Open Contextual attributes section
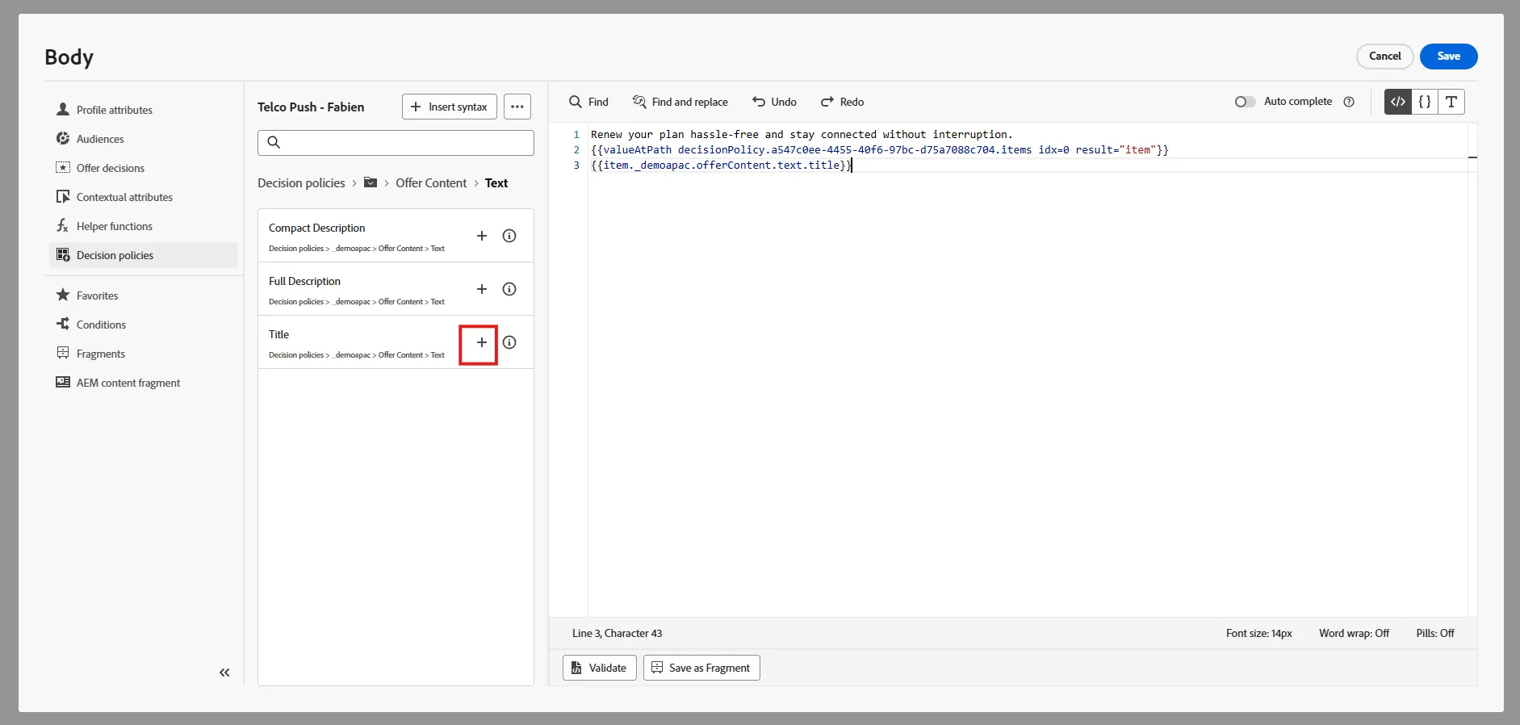 click(x=144, y=197)
